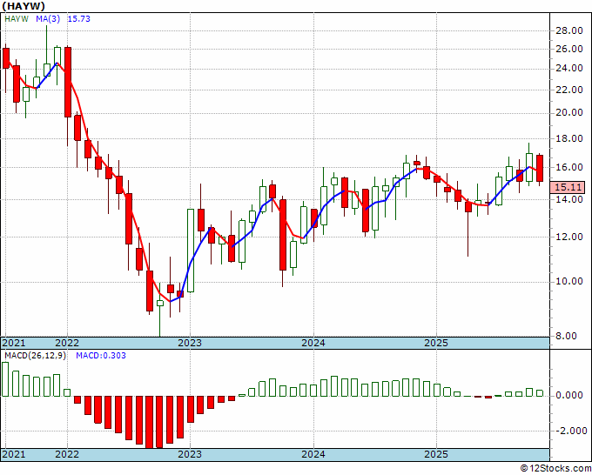Click the 16.00 price axis label
The width and height of the screenshot is (592, 475).
point(569,167)
